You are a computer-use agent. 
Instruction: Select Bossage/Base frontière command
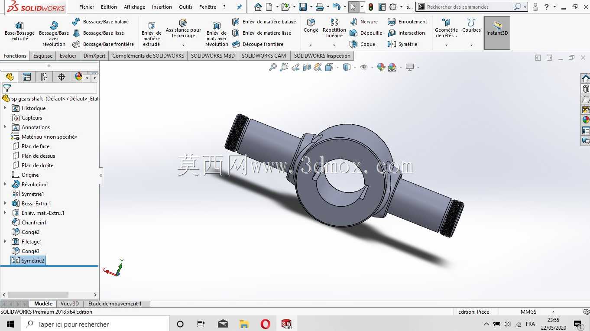tap(103, 44)
